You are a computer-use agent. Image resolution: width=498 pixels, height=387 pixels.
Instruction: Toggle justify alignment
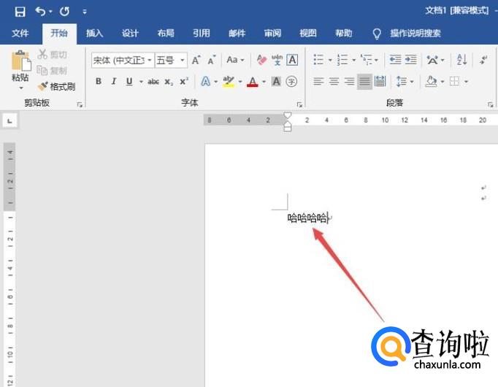pos(364,82)
